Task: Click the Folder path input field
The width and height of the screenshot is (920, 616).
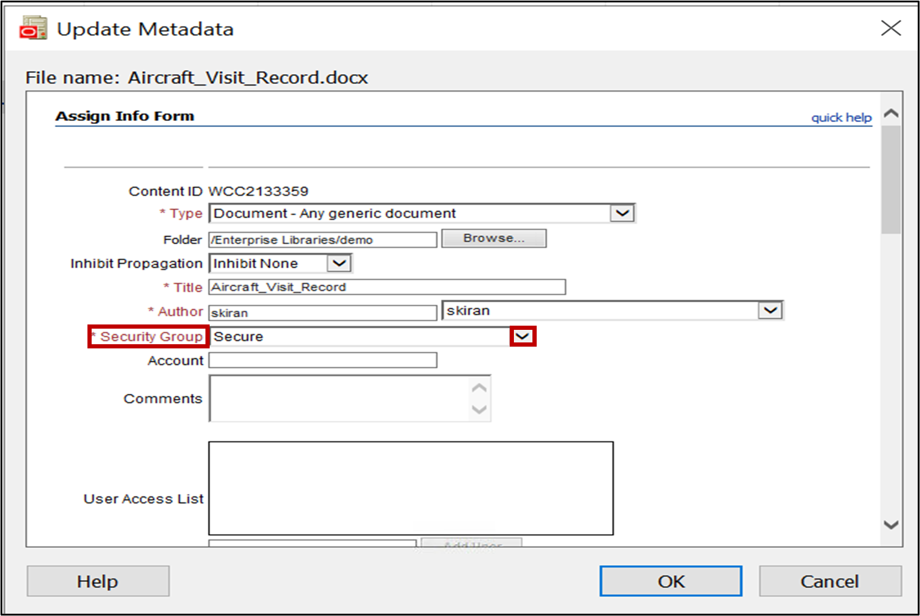Action: 322,240
